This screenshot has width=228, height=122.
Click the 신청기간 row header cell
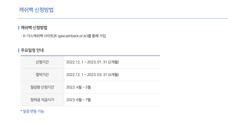(42, 62)
